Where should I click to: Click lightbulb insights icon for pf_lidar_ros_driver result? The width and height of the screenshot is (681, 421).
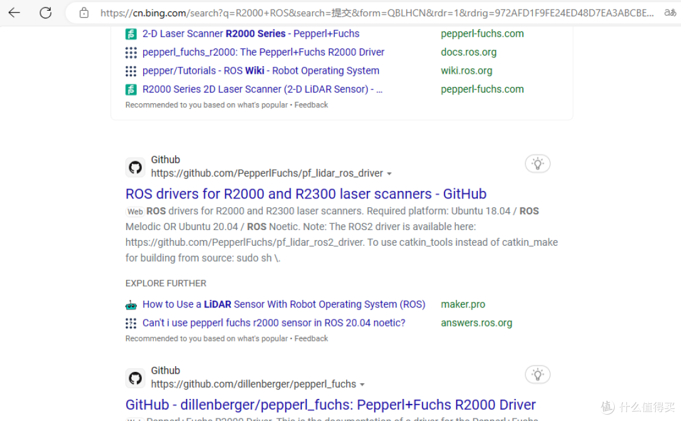(538, 164)
